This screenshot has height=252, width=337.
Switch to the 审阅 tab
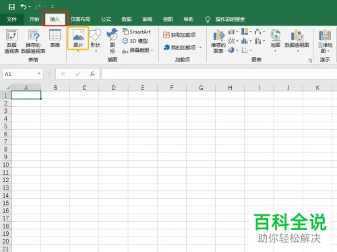pyautogui.click(x=147, y=19)
